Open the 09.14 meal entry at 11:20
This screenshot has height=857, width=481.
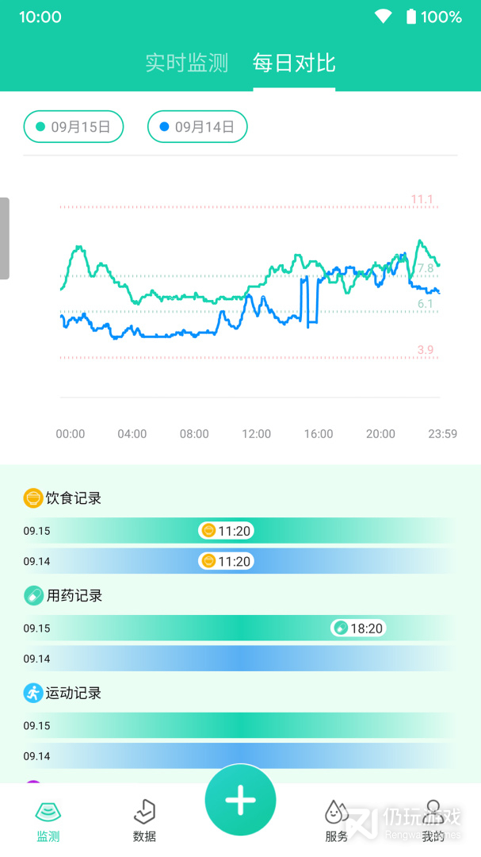tap(227, 562)
